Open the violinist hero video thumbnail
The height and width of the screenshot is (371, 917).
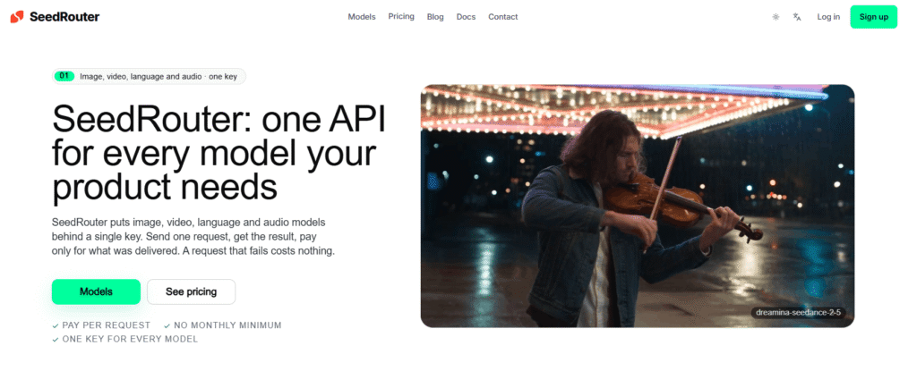638,207
